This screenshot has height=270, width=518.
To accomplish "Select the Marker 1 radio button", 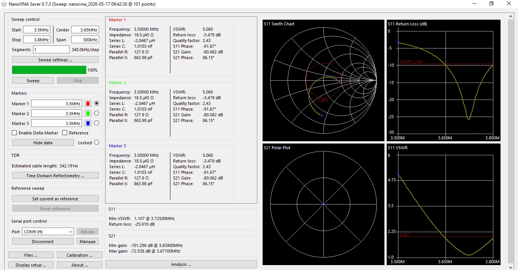I will tap(96, 103).
